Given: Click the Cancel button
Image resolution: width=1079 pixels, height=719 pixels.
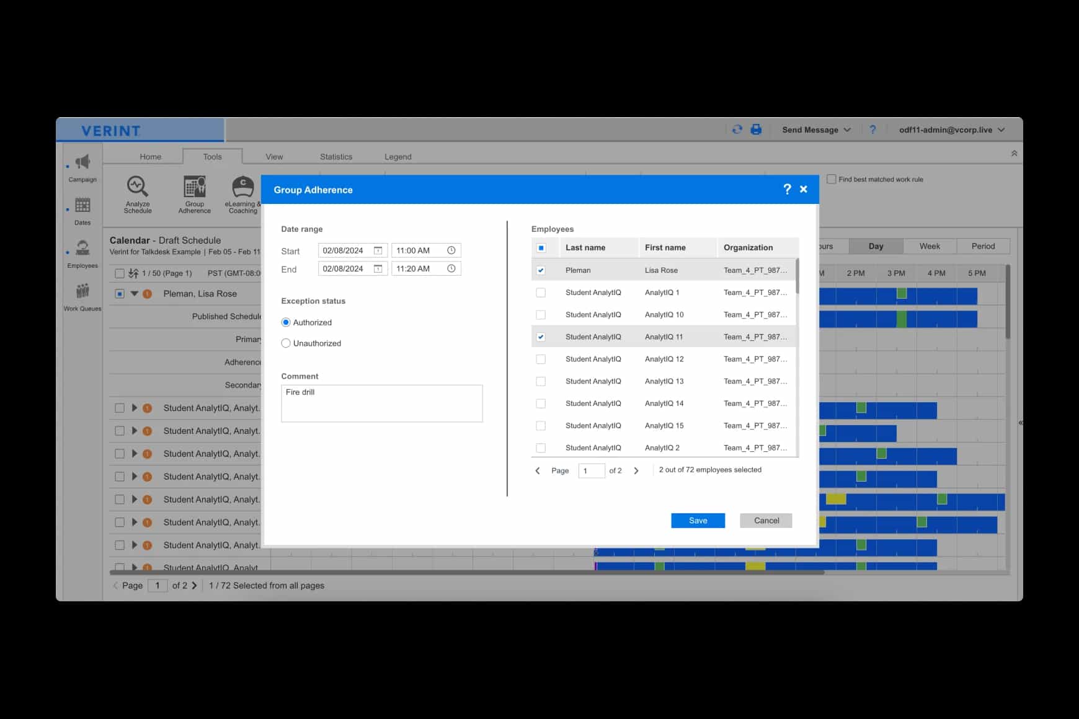Looking at the screenshot, I should [x=765, y=520].
